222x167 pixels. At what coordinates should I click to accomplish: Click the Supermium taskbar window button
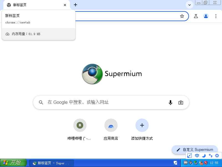tap(52, 163)
